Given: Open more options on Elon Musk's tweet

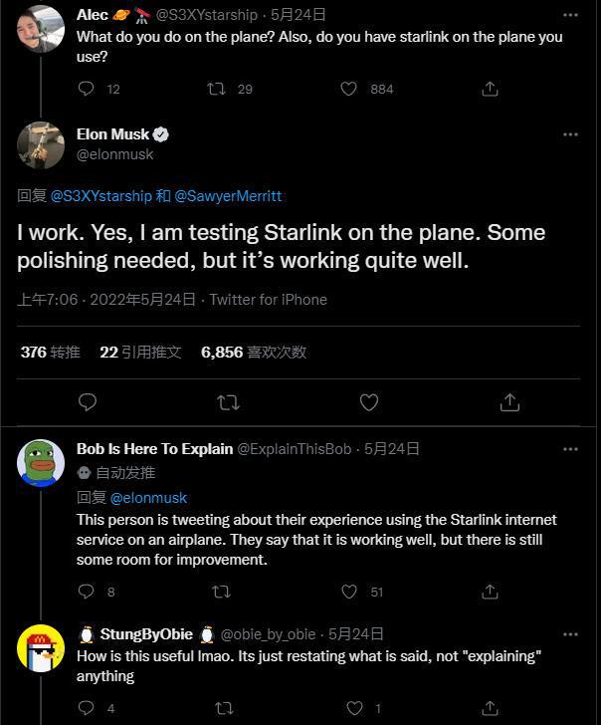Looking at the screenshot, I should click(x=570, y=134).
